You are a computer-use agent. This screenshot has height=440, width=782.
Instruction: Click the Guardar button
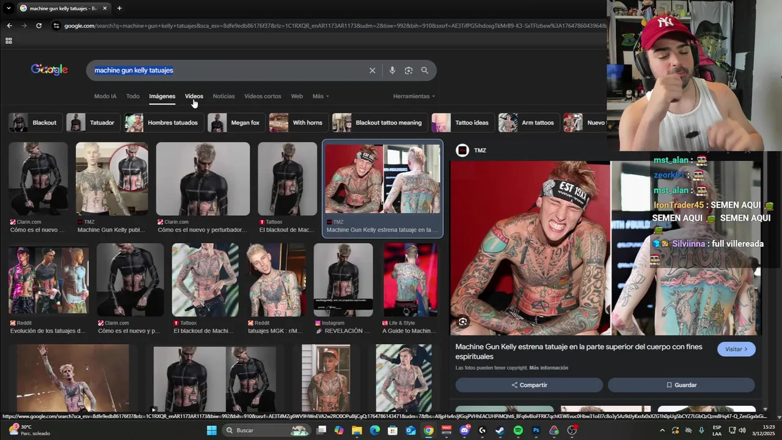click(681, 385)
